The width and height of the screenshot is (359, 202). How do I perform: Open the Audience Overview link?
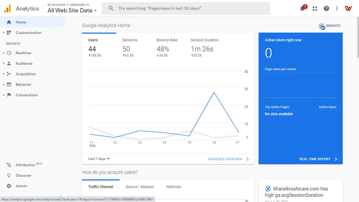225,159
